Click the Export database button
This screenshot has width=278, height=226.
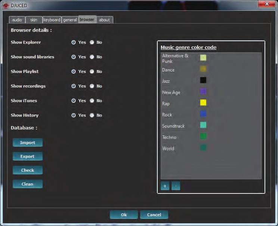28,156
